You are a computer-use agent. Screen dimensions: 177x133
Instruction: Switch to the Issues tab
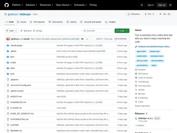coord(22,22)
